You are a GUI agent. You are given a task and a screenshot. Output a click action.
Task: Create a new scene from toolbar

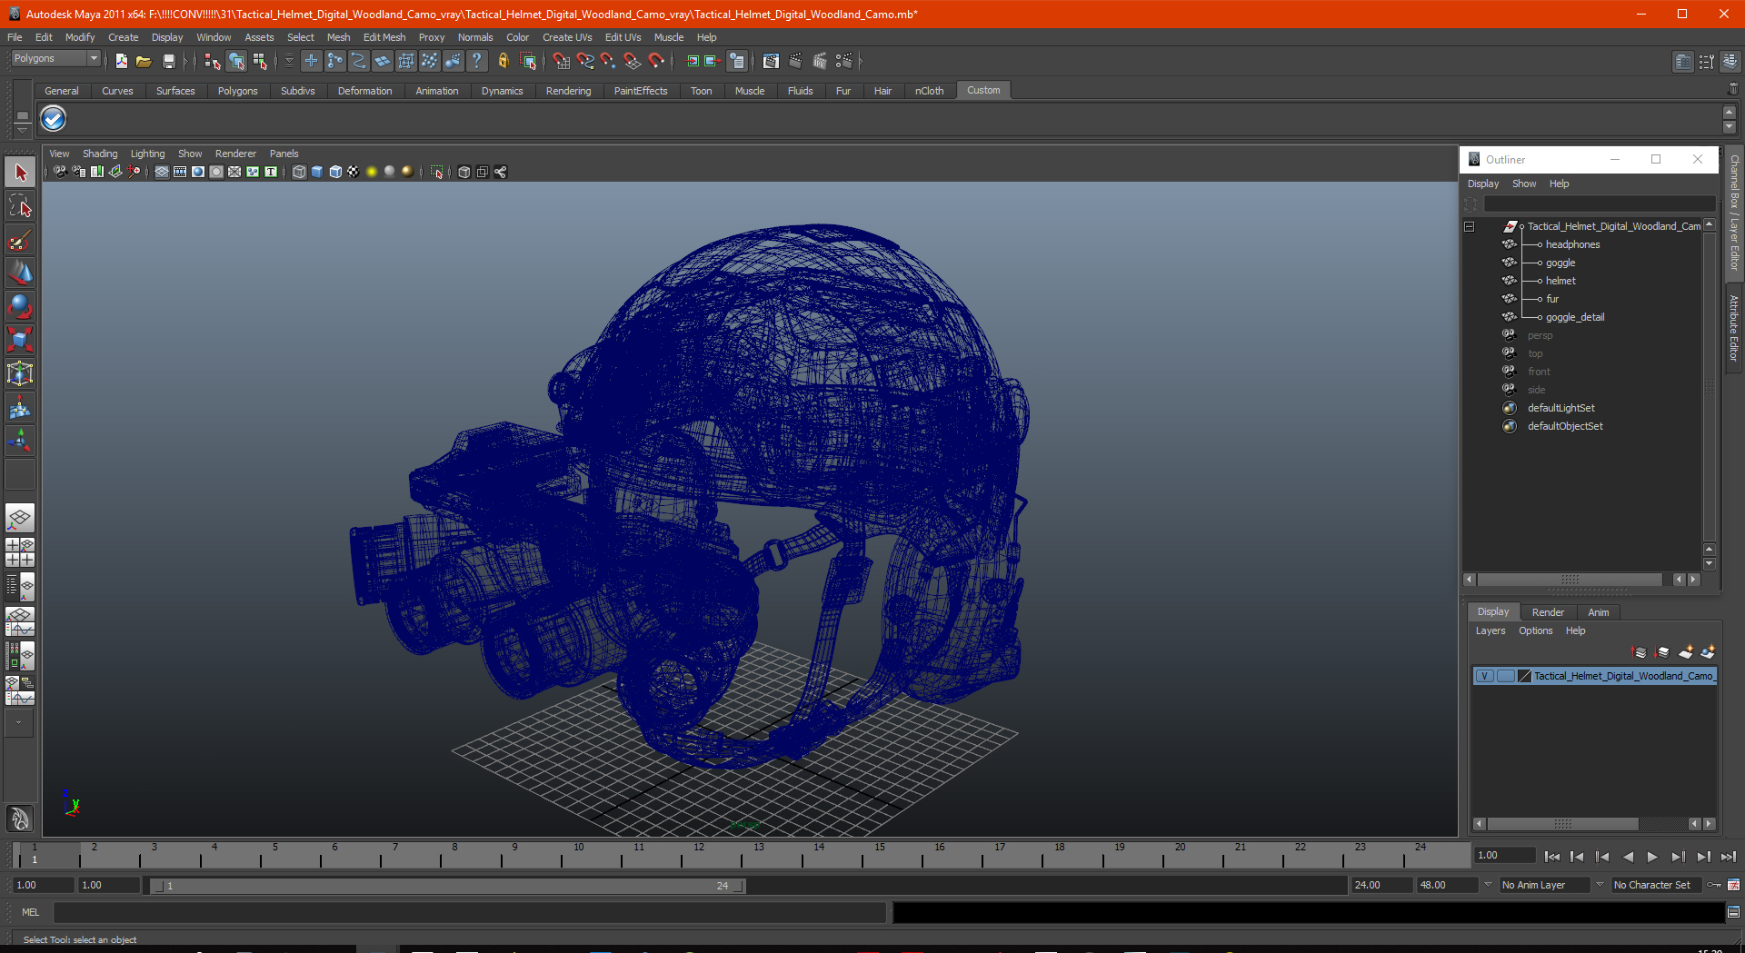[122, 61]
